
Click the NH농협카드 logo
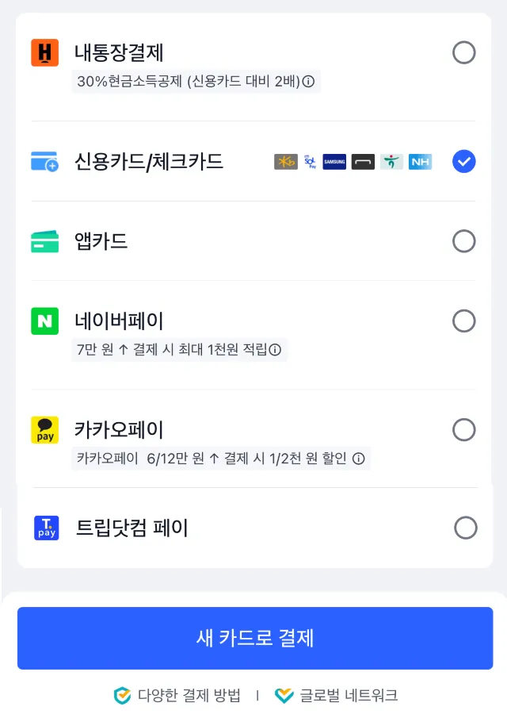coord(420,162)
